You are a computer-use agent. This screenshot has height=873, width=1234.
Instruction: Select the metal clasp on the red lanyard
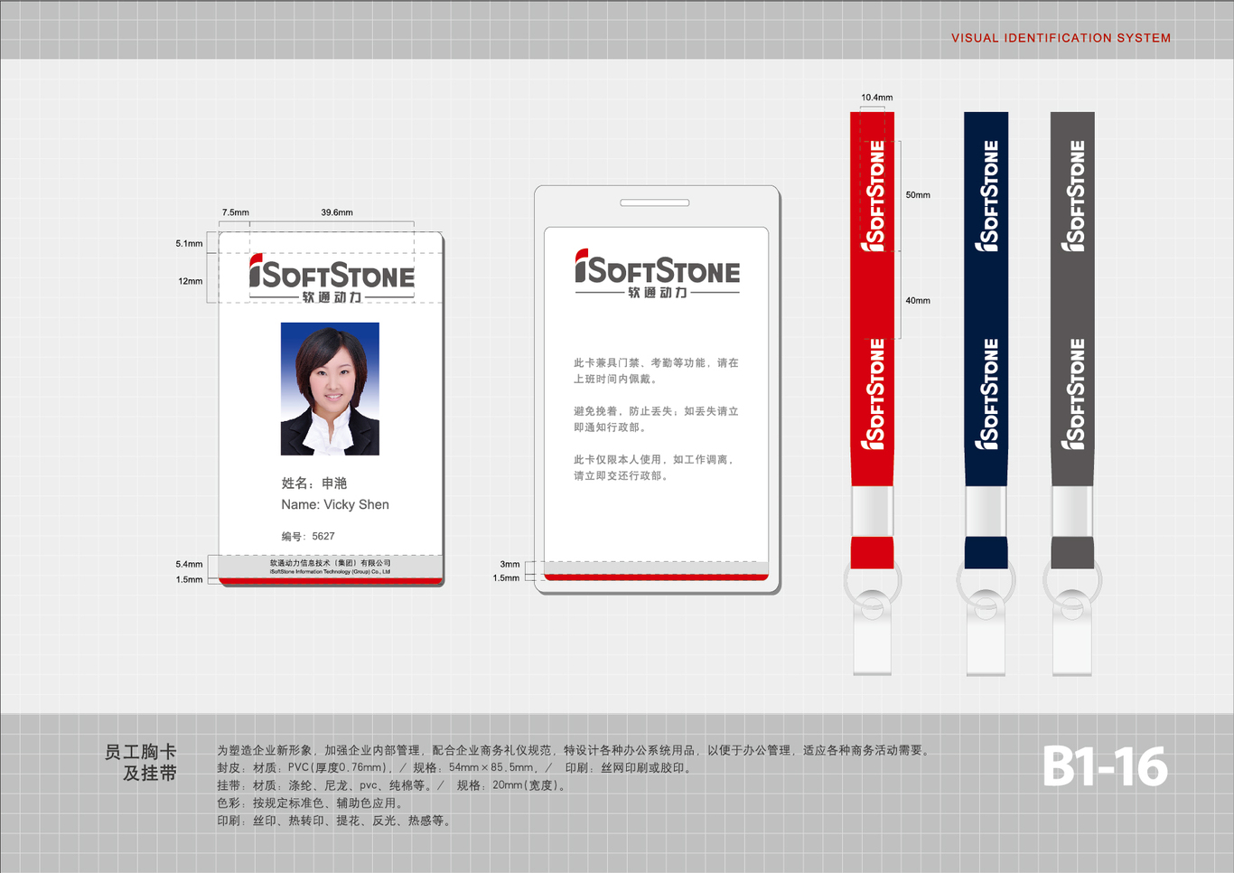click(x=873, y=512)
